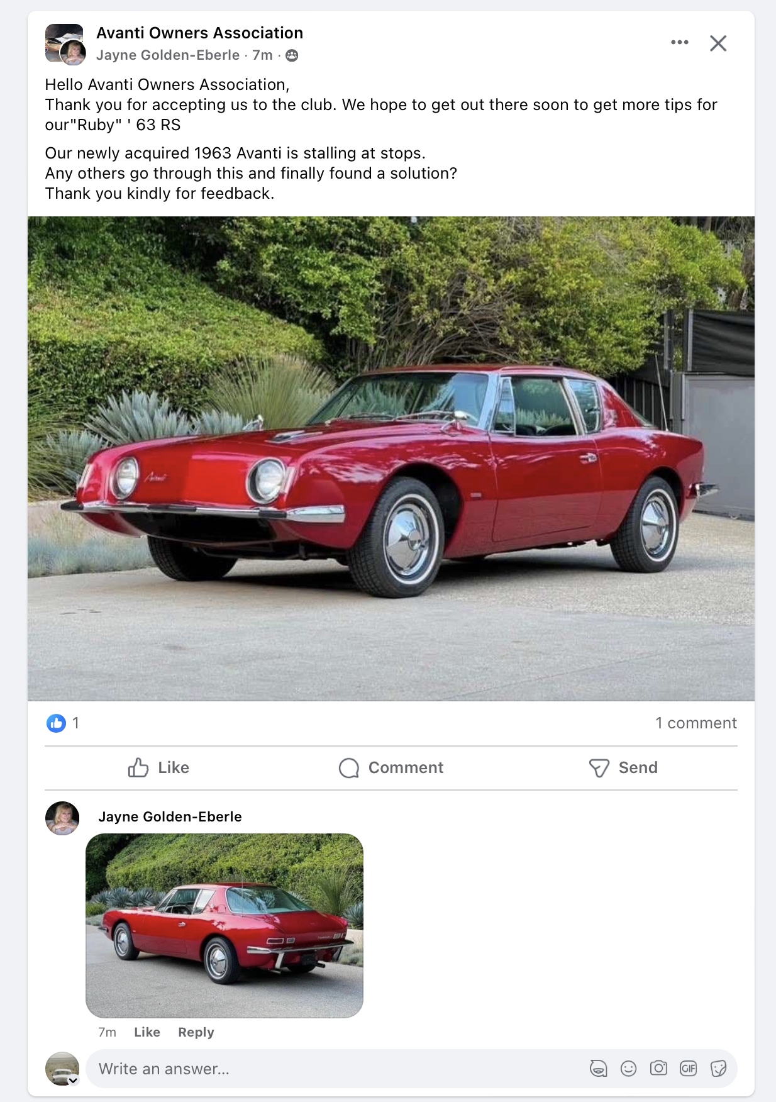Click the avatar sticker icon in answer box
This screenshot has height=1102, width=776.
click(598, 1068)
